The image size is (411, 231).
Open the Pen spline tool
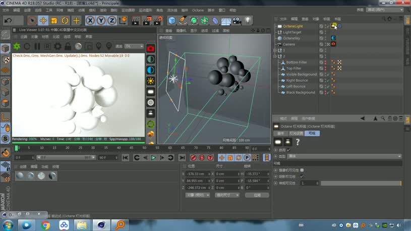click(x=183, y=21)
